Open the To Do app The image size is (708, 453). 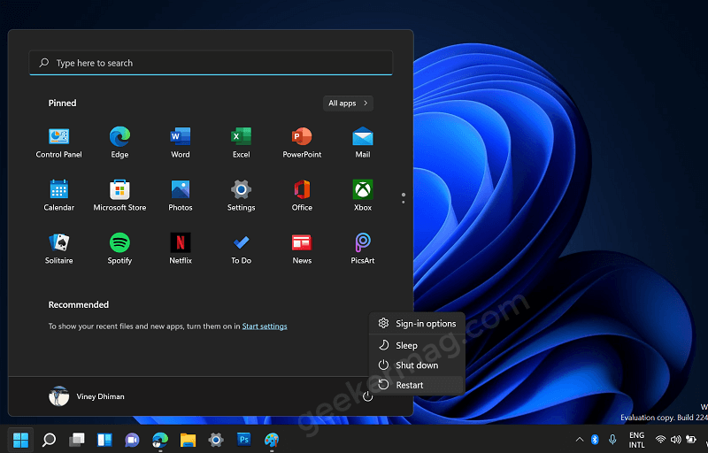pyautogui.click(x=241, y=249)
